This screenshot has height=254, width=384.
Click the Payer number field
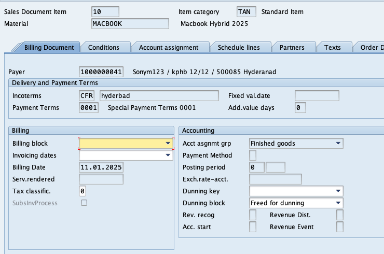pyautogui.click(x=101, y=72)
